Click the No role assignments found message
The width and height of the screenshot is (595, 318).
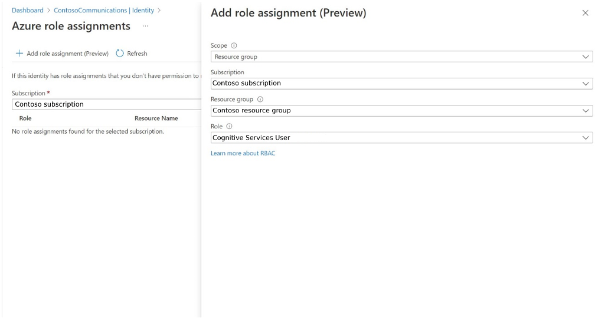87,131
